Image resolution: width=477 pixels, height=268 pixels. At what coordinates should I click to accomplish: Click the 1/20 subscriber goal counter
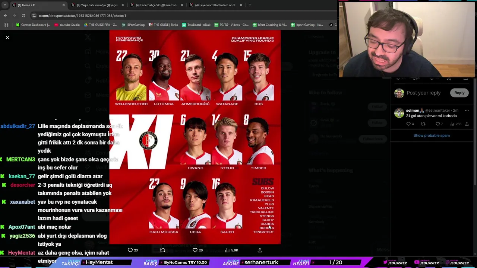click(336, 262)
